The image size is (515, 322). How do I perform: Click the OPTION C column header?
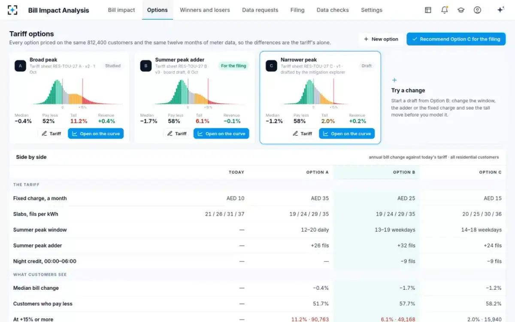490,172
